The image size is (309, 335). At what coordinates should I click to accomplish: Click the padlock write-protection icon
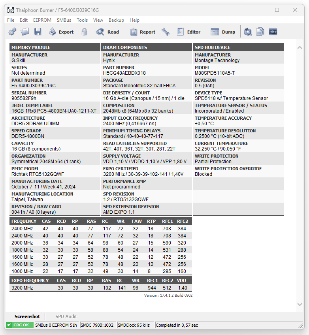pyautogui.click(x=85, y=32)
